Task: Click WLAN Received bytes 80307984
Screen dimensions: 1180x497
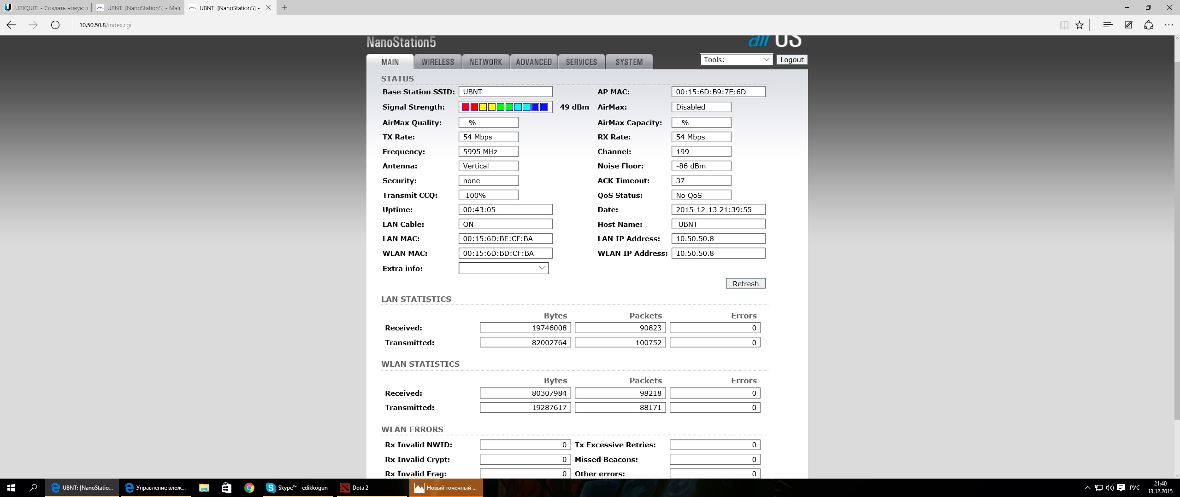Action: tap(525, 393)
